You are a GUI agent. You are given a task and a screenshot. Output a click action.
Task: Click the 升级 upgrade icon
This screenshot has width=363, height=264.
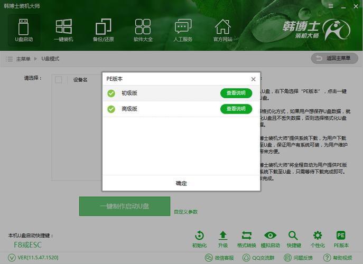pyautogui.click(x=223, y=239)
